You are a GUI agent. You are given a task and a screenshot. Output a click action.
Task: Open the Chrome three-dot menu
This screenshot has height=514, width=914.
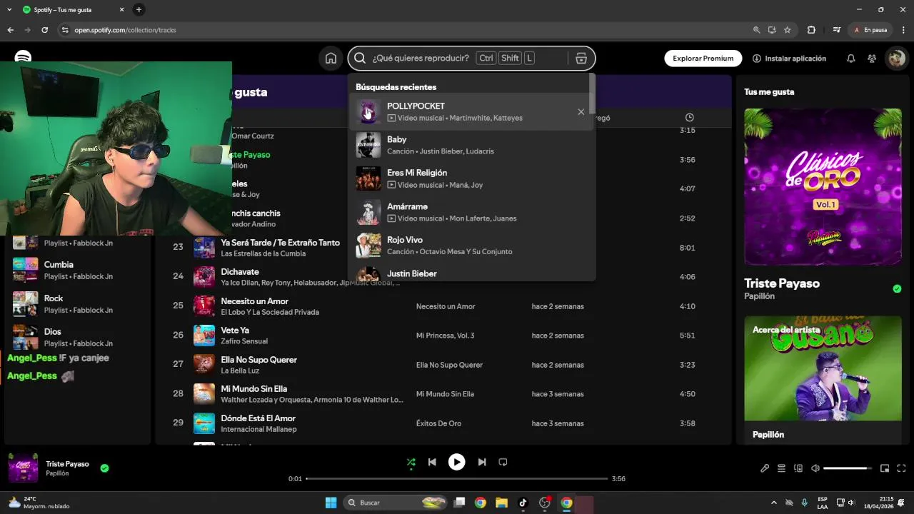[903, 30]
